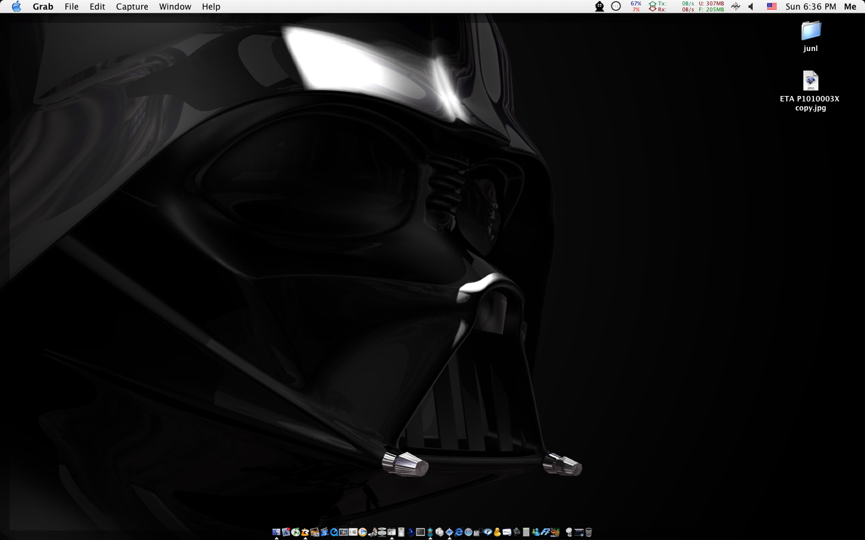
Task: Open the green disc app in Dock
Action: [296, 532]
